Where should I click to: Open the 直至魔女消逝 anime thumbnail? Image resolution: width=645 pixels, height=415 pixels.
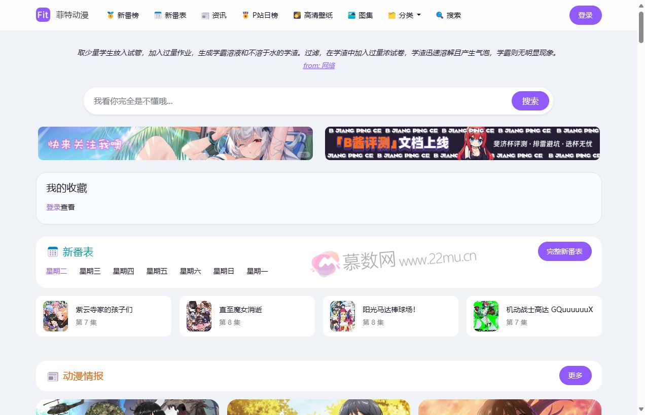(x=199, y=316)
